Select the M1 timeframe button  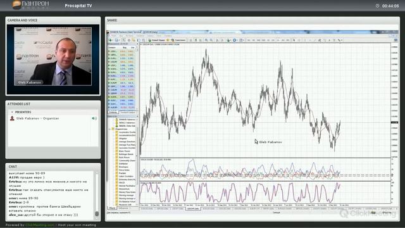(x=249, y=40)
